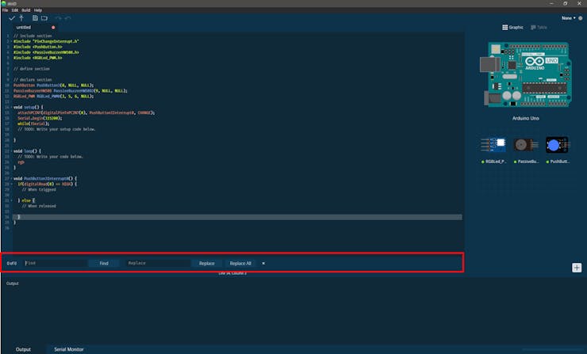Click the '// define section' comment line
587x354 pixels.
pyautogui.click(x=32, y=69)
